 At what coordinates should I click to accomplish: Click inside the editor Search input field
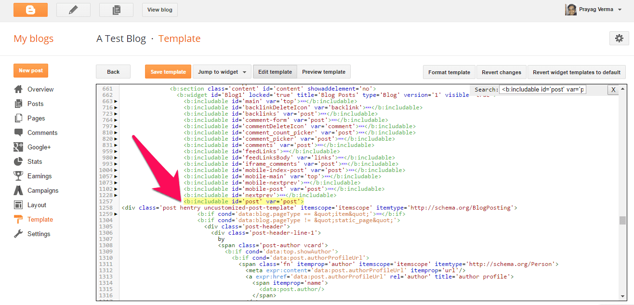click(x=542, y=90)
